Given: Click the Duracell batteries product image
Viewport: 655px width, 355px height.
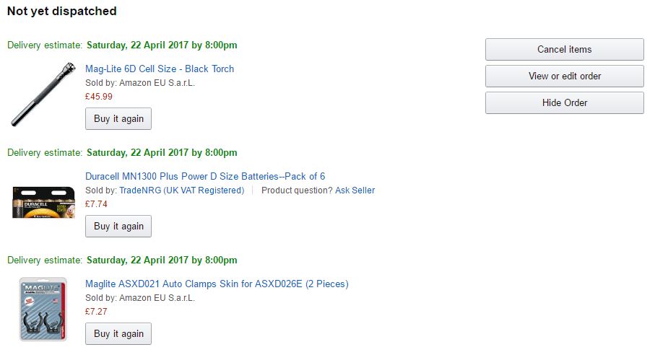Looking at the screenshot, I should pyautogui.click(x=43, y=201).
